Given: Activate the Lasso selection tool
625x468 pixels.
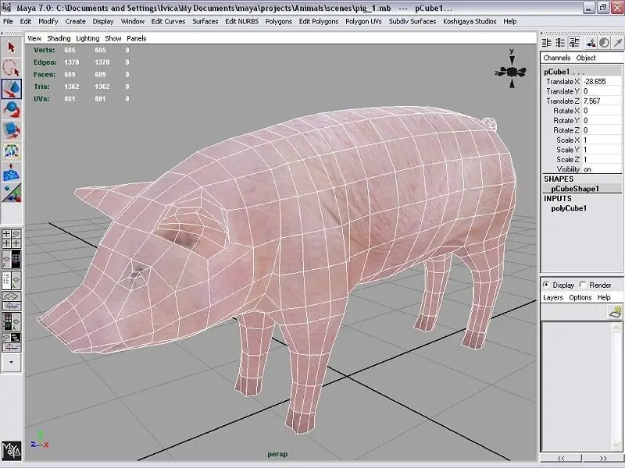Looking at the screenshot, I should 11,68.
